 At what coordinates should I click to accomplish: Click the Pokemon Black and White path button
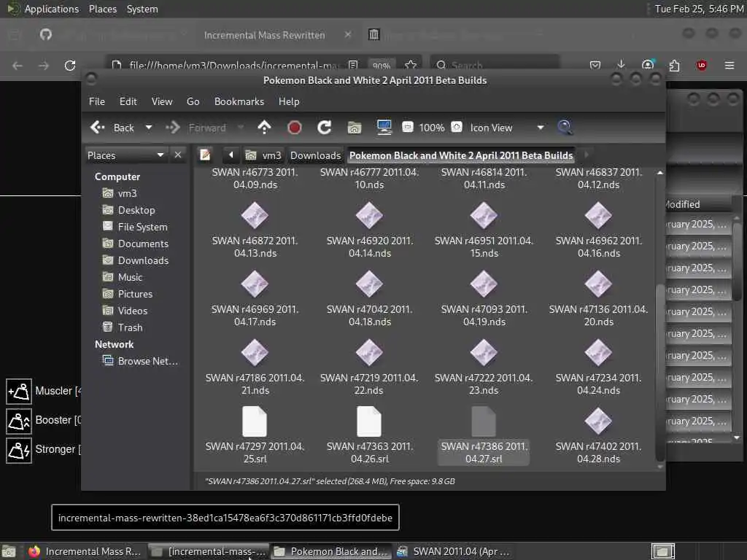461,155
